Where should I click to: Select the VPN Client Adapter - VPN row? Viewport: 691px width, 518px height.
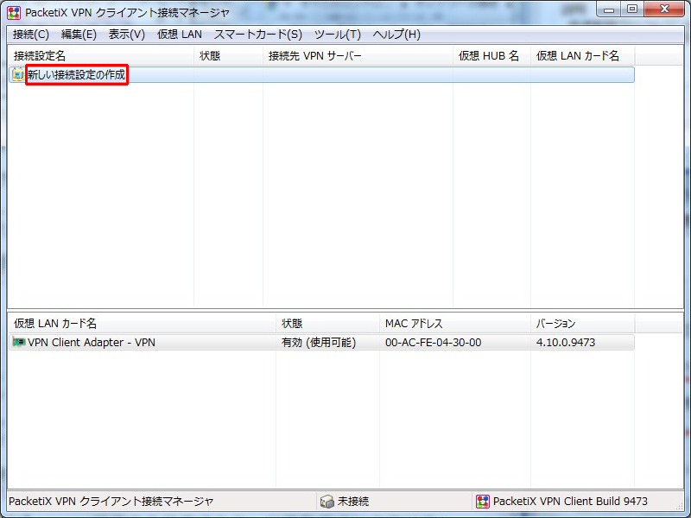92,343
